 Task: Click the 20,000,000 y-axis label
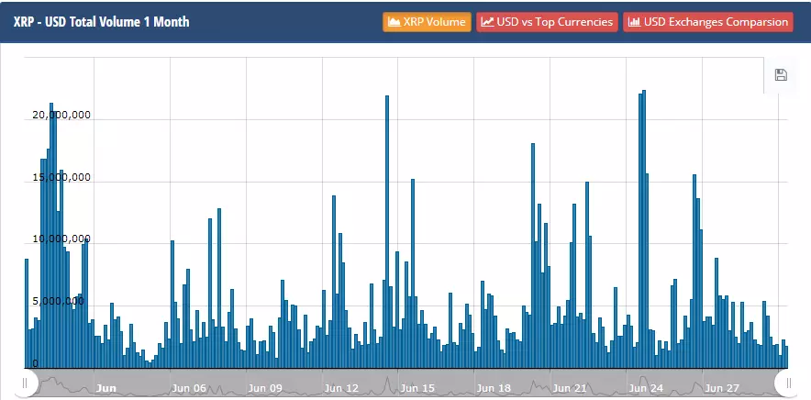[61, 115]
